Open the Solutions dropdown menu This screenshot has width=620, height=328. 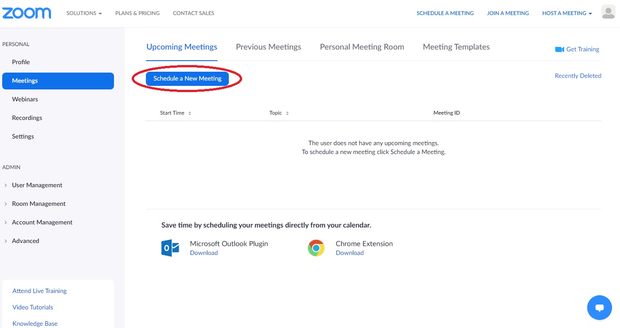84,13
